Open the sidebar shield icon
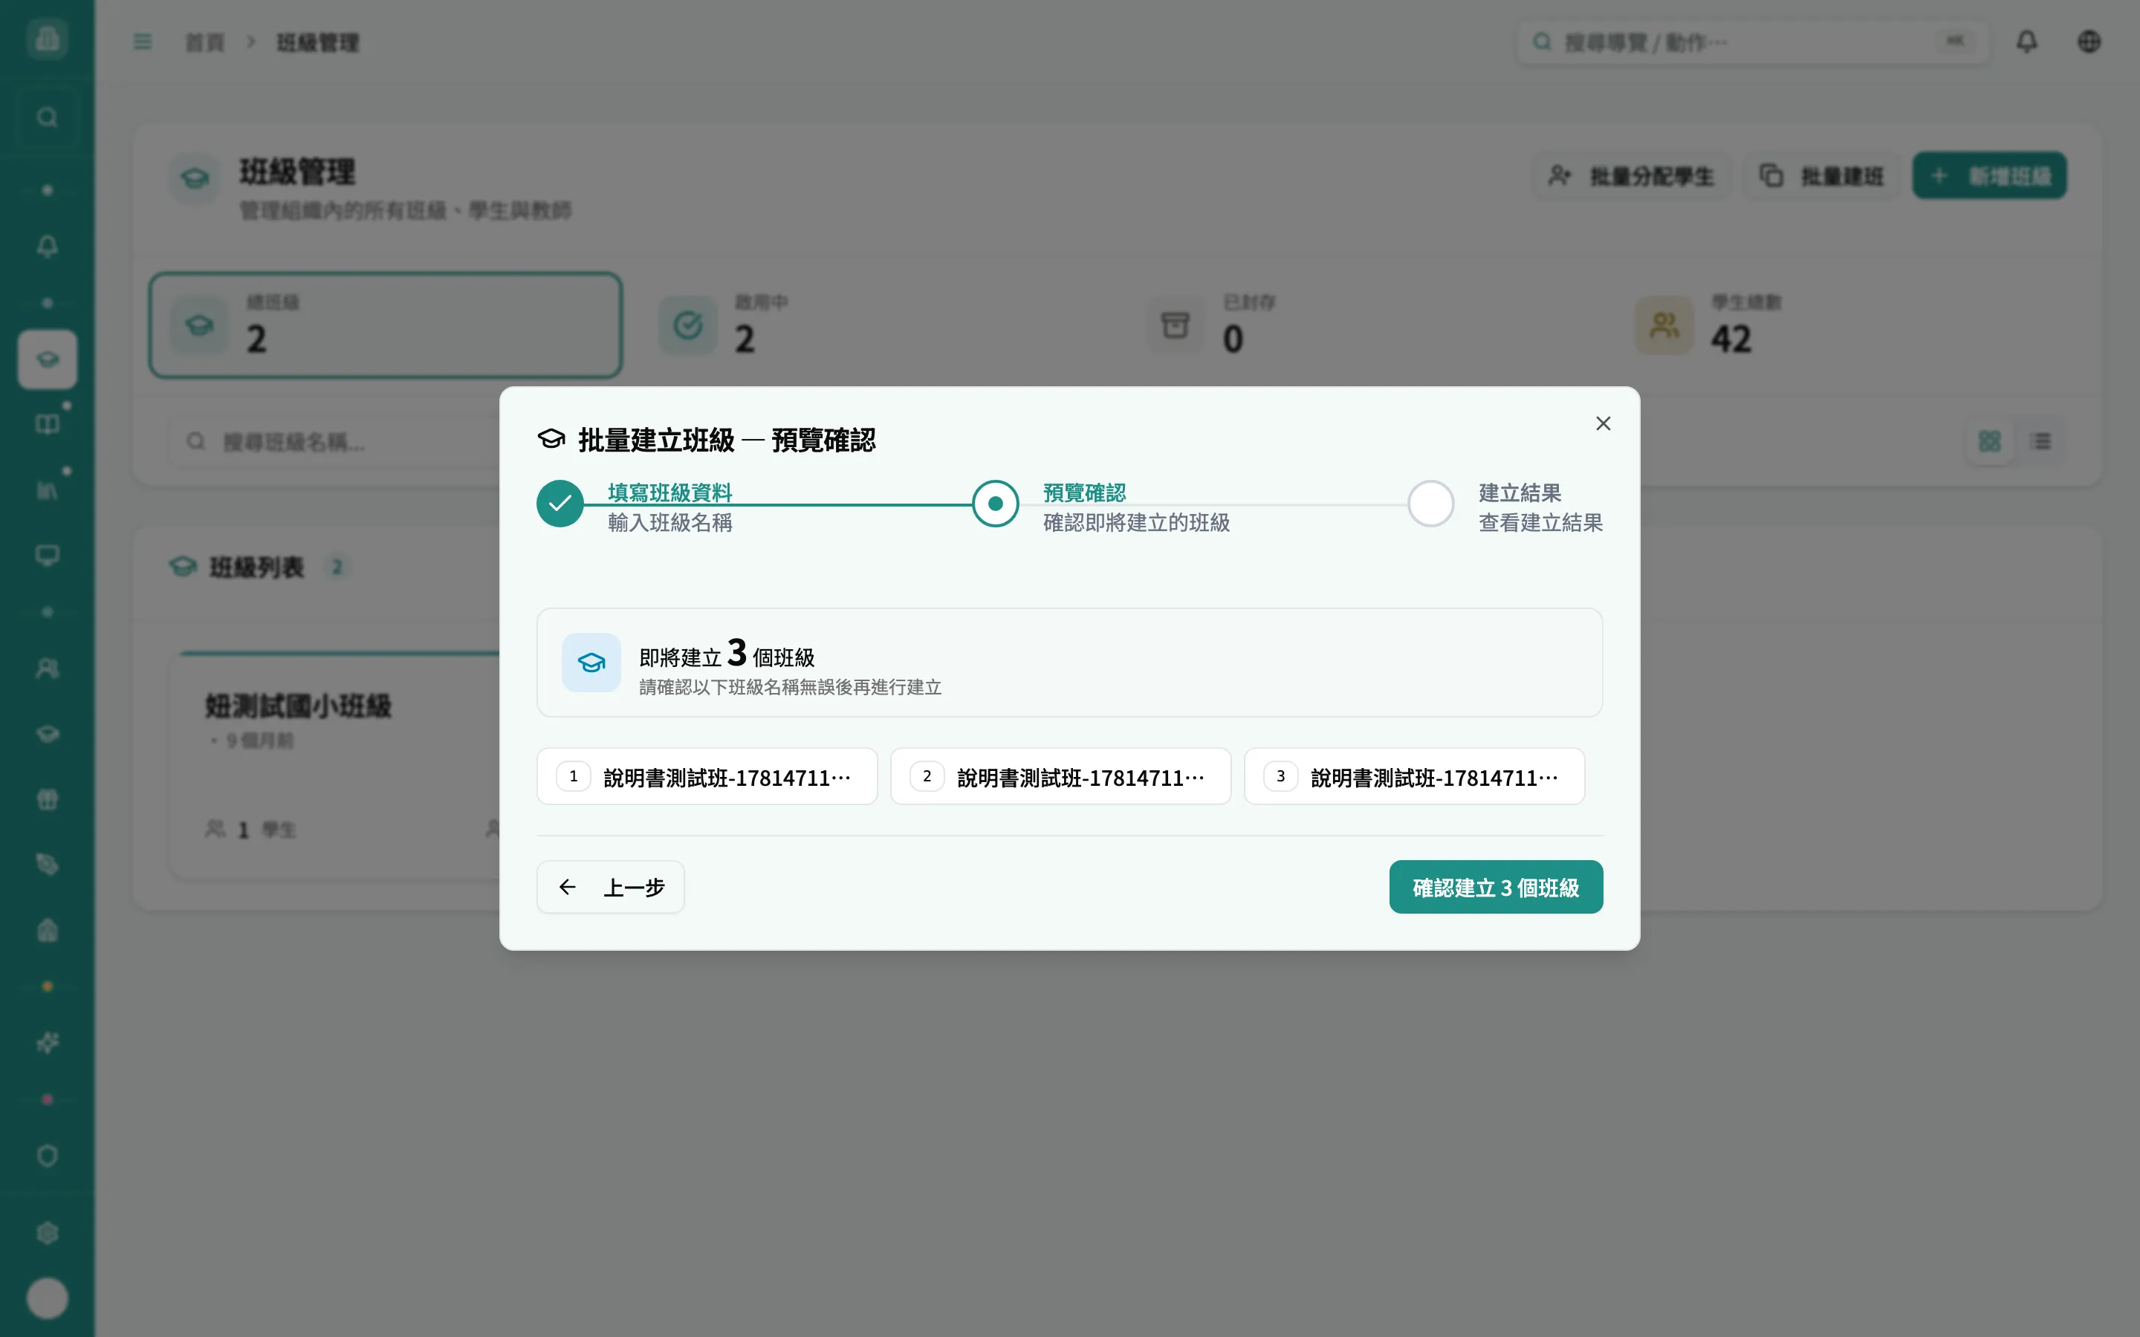This screenshot has width=2140, height=1337. 47,1156
